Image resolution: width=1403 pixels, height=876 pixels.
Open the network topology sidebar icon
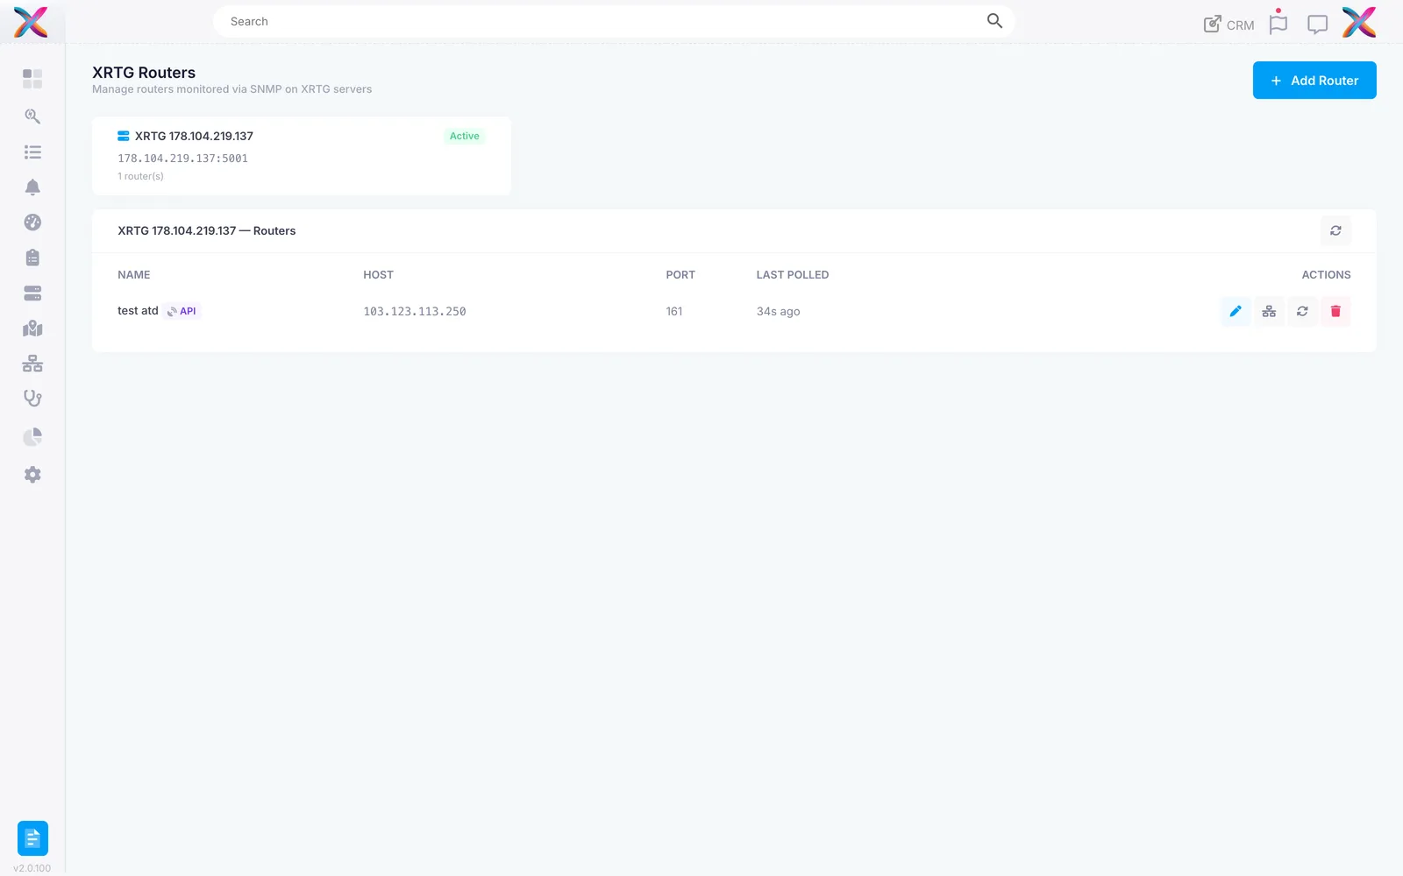(x=32, y=364)
